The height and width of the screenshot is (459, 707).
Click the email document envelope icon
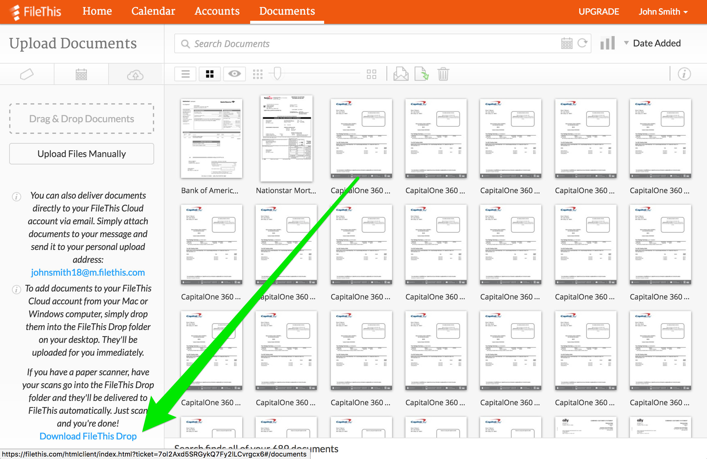(401, 74)
